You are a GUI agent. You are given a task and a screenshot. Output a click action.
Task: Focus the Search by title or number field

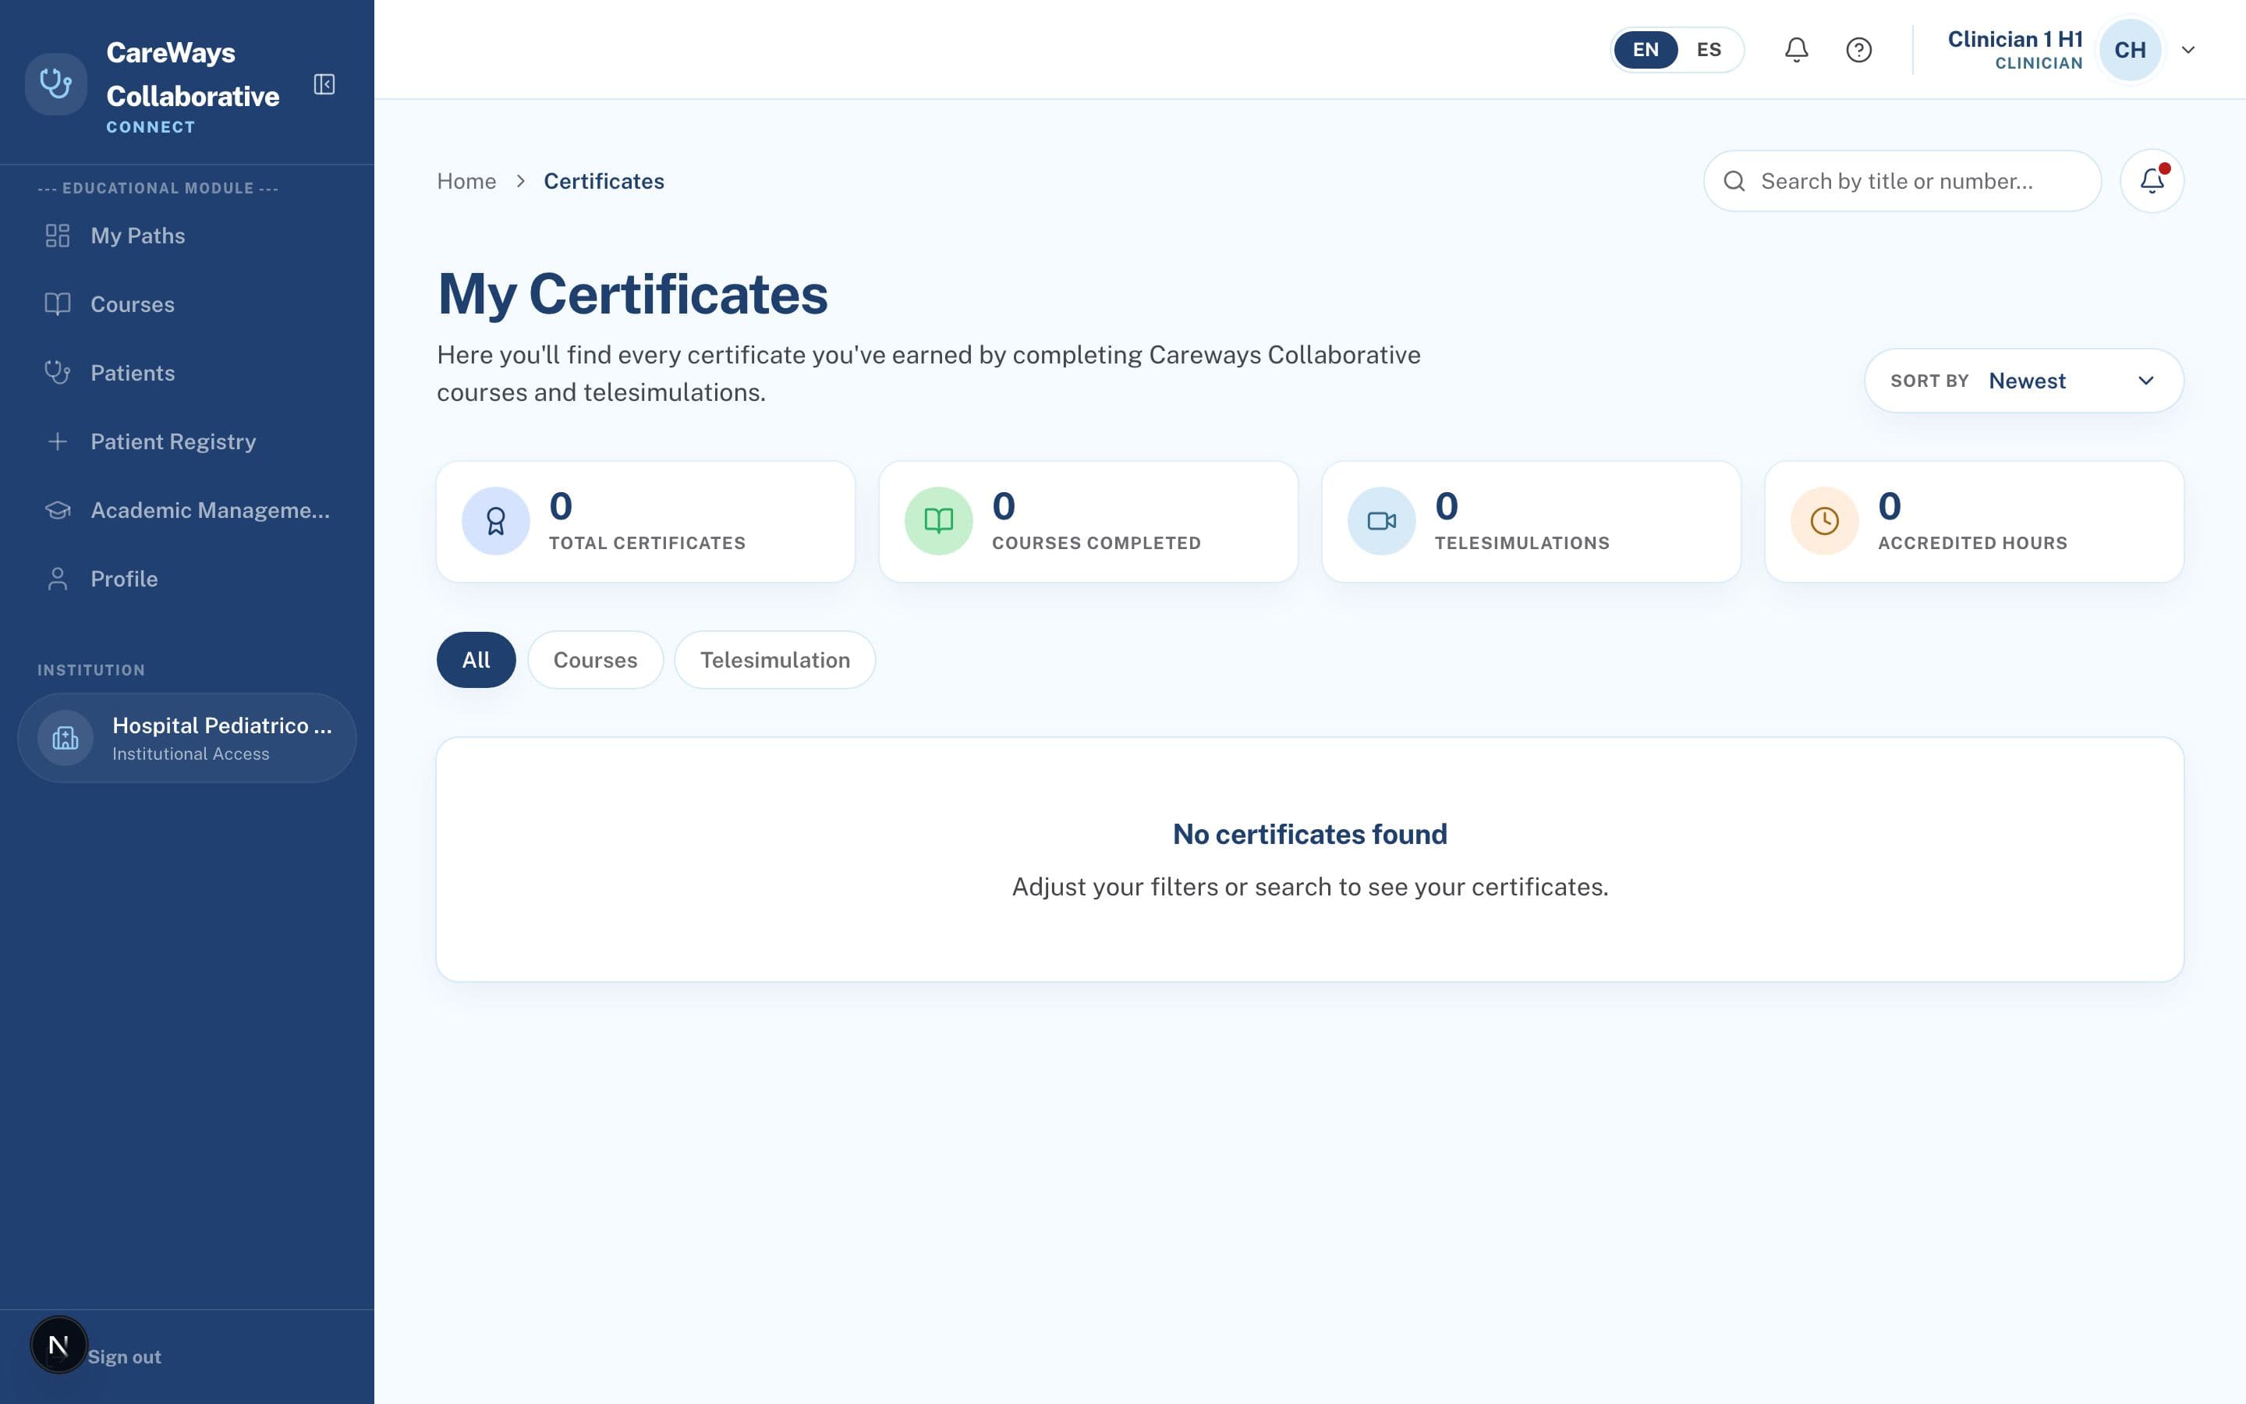click(x=1901, y=181)
